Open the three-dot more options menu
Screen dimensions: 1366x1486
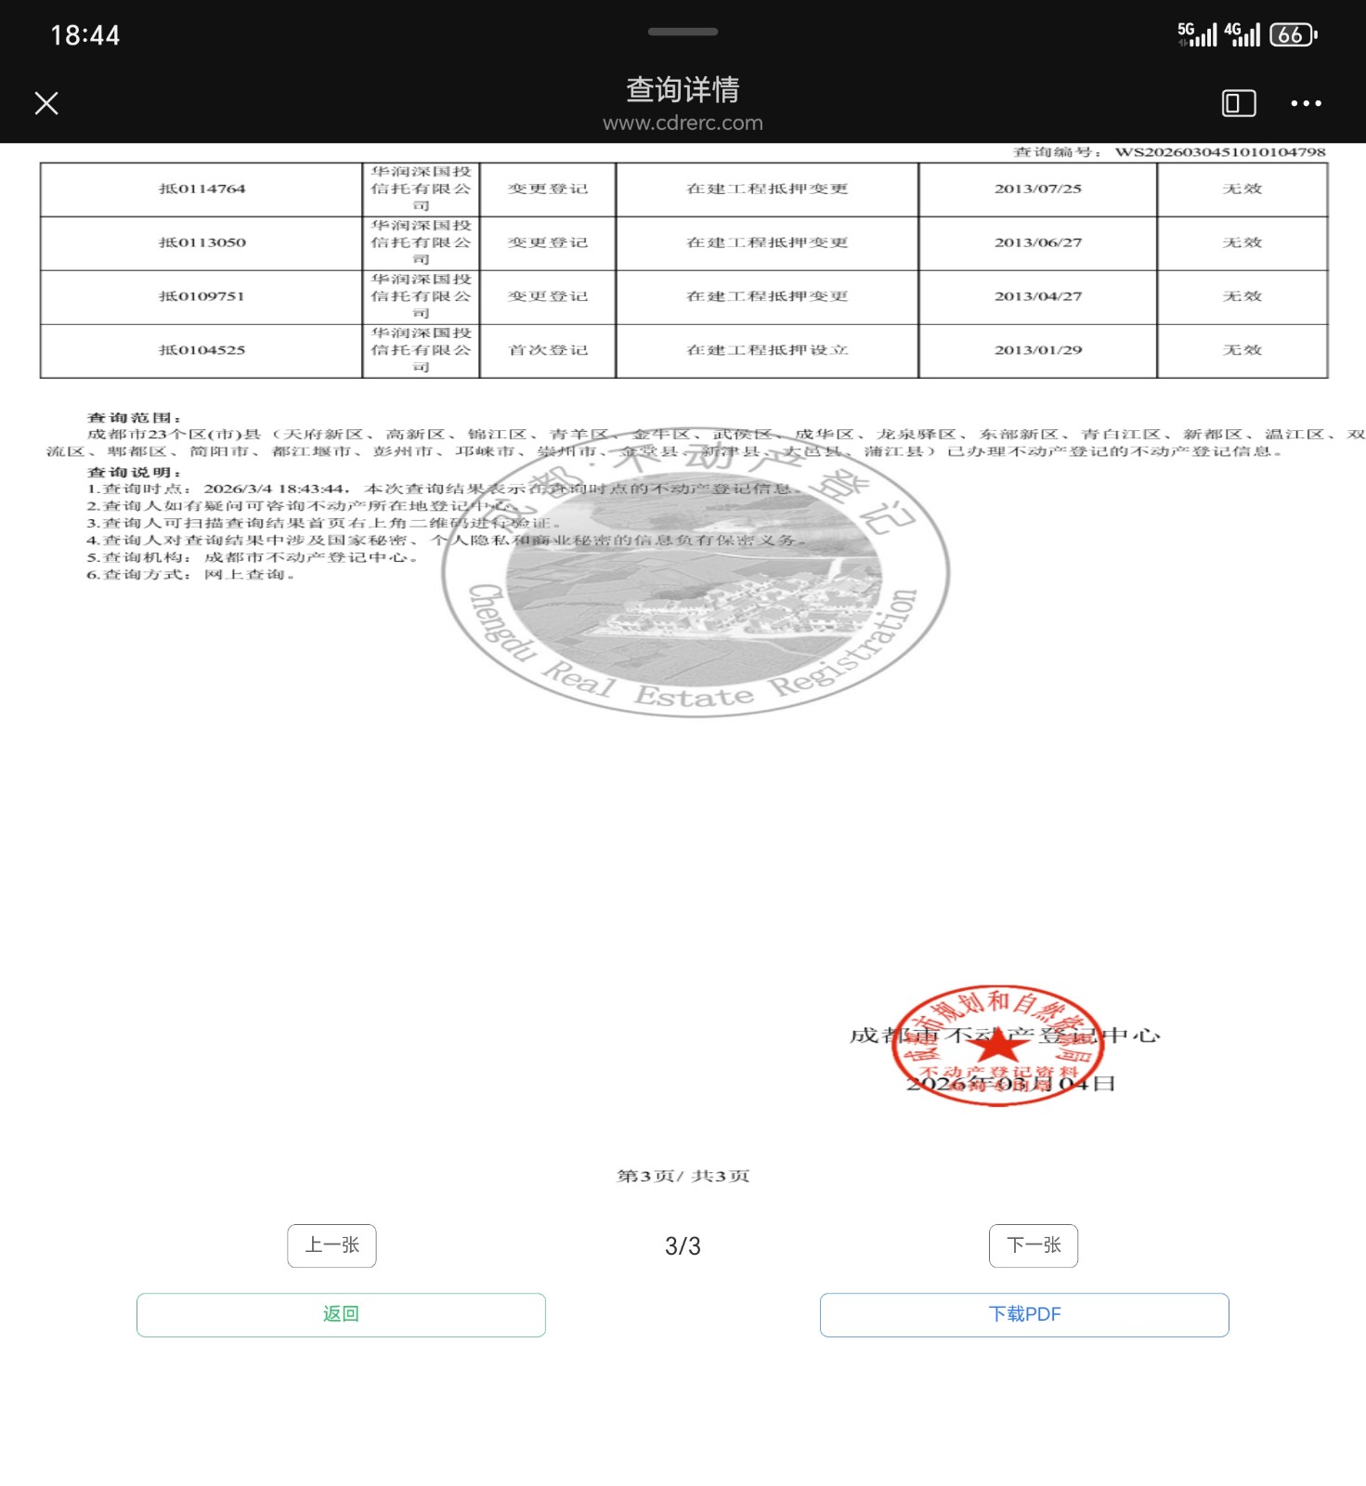click(x=1306, y=103)
